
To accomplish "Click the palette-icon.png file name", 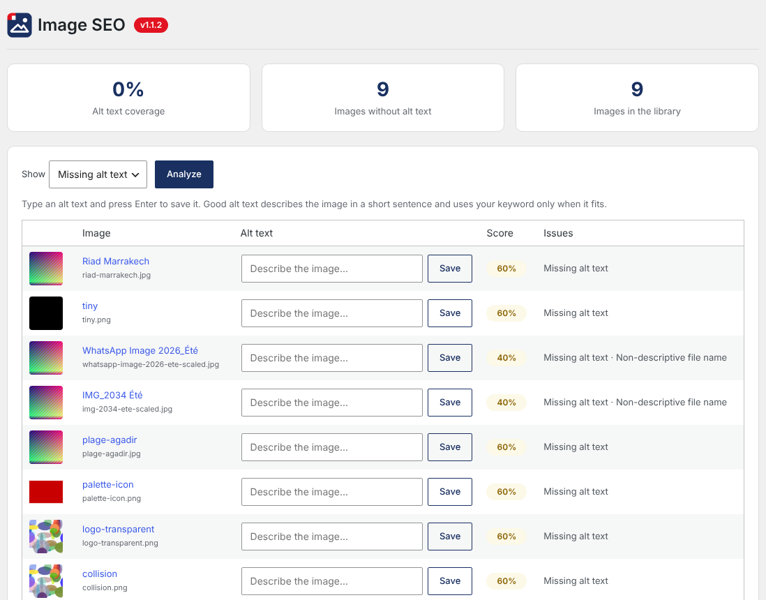I will (x=112, y=498).
